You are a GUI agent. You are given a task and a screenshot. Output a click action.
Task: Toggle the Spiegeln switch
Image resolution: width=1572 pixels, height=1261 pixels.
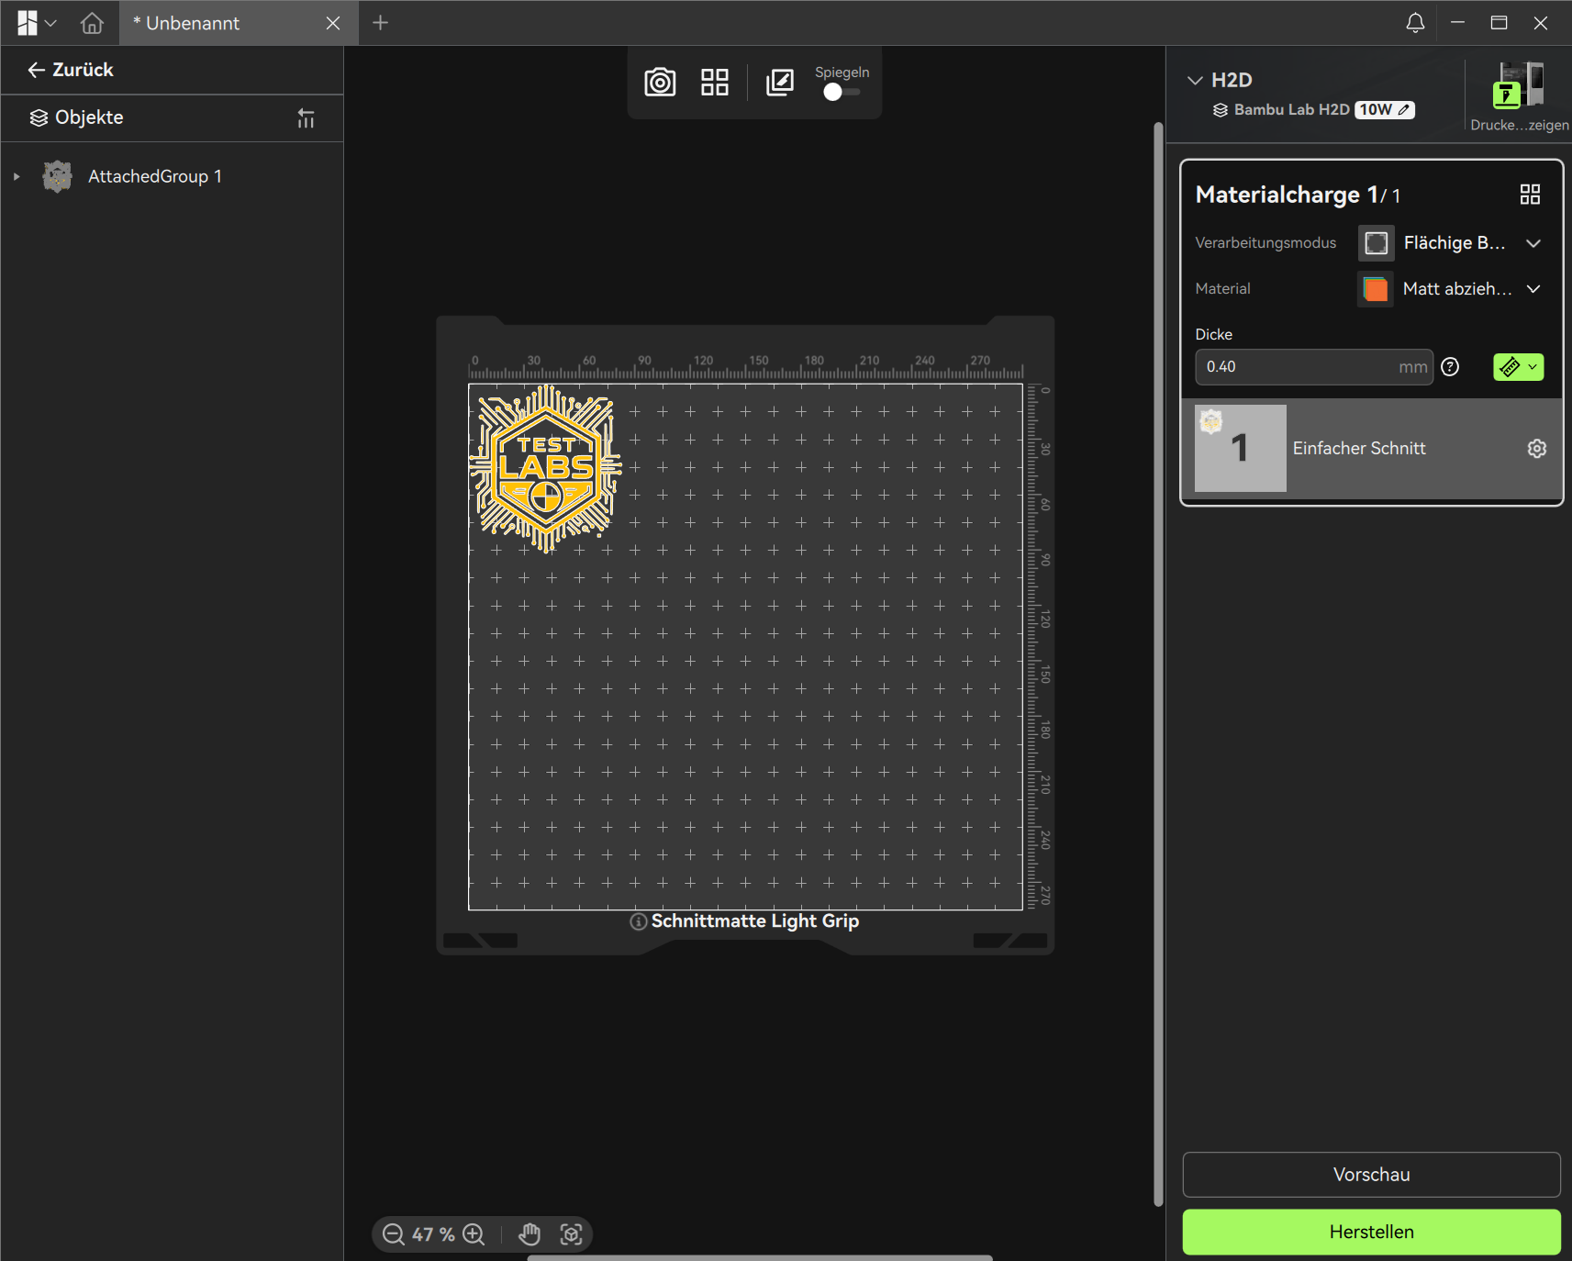(x=840, y=92)
